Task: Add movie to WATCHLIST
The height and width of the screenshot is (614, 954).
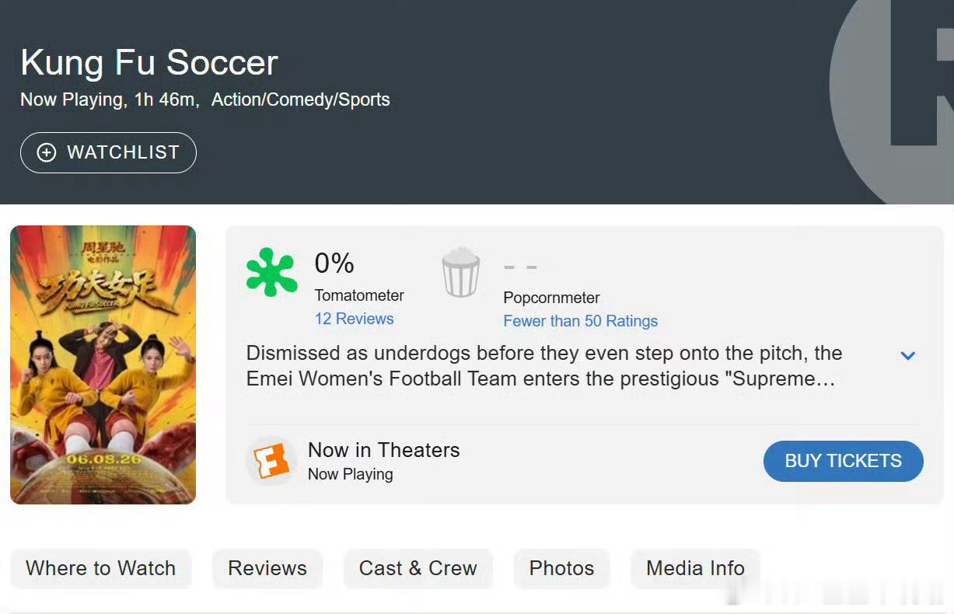Action: coord(108,152)
